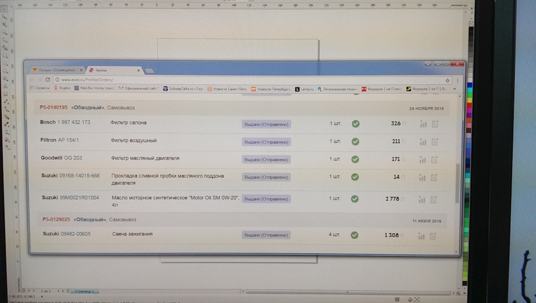Open price statistics icon for Filtron AP 154/1
Image resolution: width=536 pixels, height=303 pixels.
[x=423, y=142]
